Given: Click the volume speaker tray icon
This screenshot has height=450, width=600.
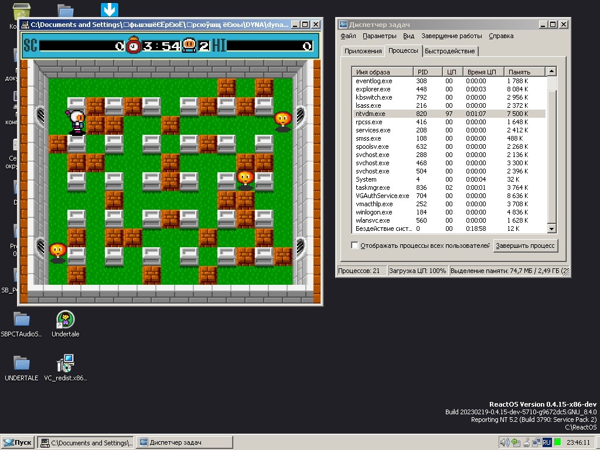Looking at the screenshot, I should (x=504, y=442).
